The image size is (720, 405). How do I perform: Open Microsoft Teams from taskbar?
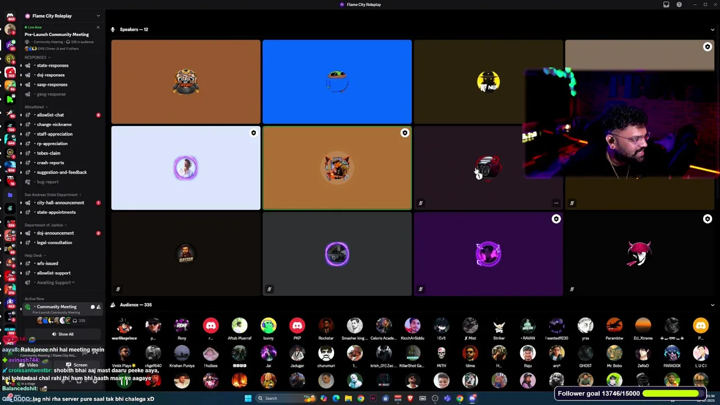[447, 398]
